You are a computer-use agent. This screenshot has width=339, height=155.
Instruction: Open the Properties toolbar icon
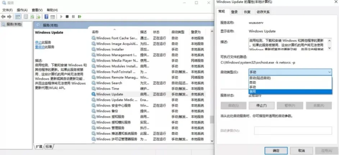pos(26,17)
